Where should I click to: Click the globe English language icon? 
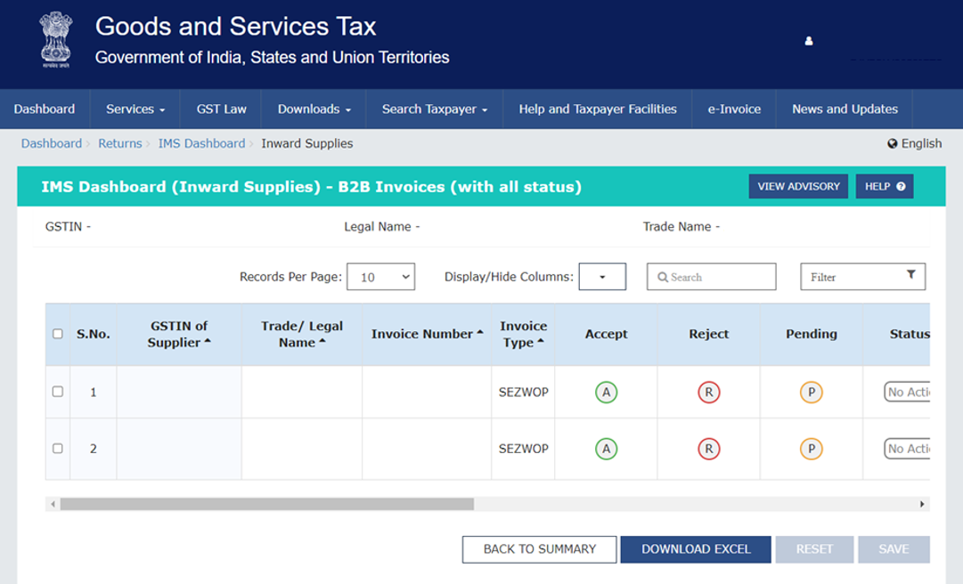tap(893, 143)
